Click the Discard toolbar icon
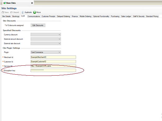The width and height of the screenshot is (162, 121). coord(11,12)
